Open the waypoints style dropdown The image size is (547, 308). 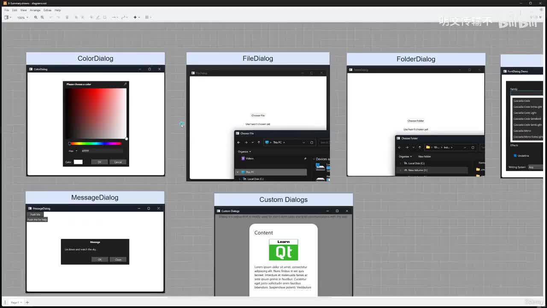click(124, 18)
